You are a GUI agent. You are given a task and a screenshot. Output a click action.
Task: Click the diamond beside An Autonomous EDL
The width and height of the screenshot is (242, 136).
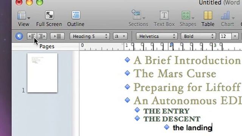point(127,100)
